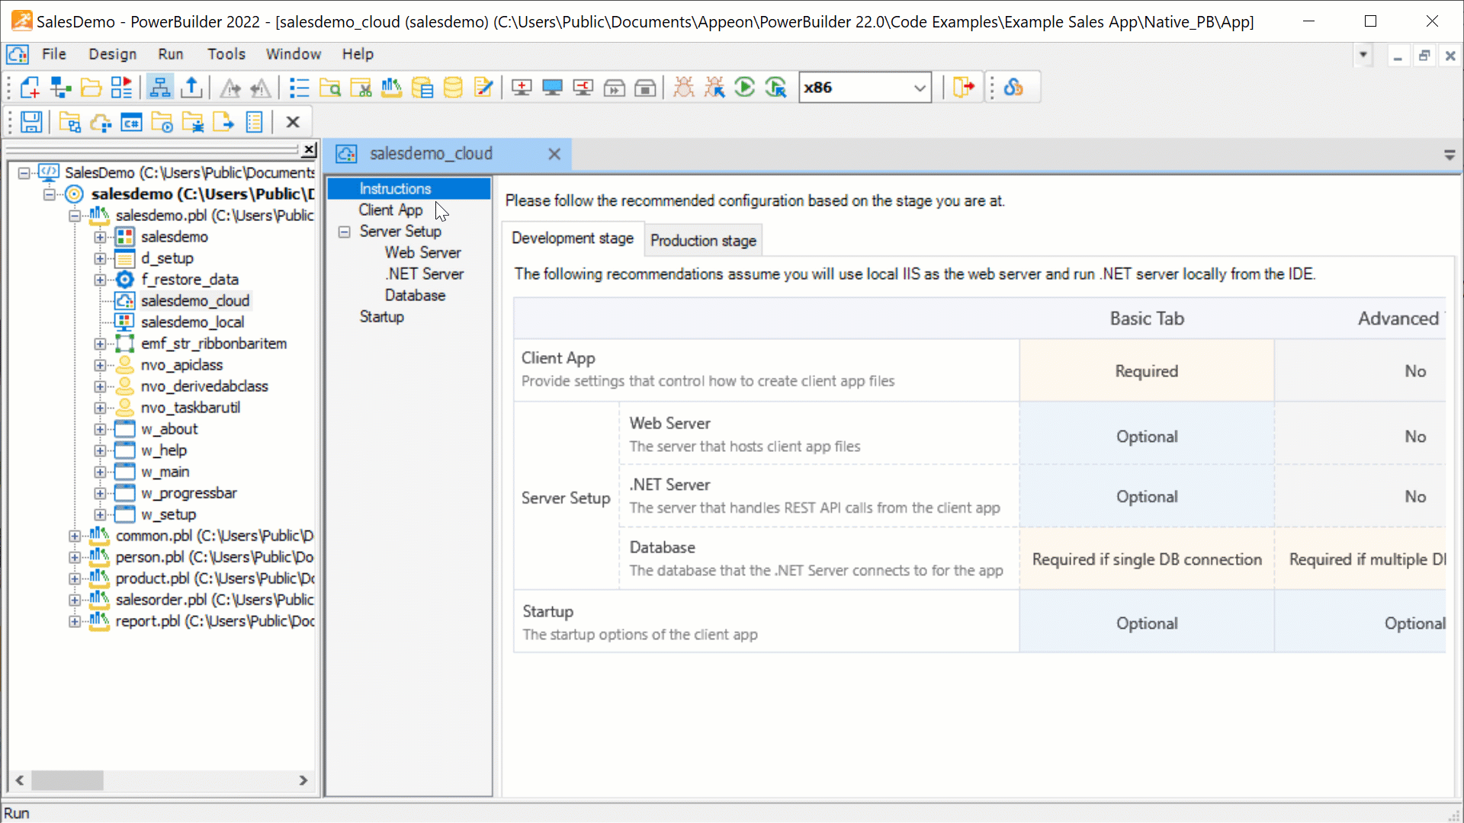Screen dimensions: 1464x823
Task: Click the folder search Browser icon
Action: click(329, 88)
